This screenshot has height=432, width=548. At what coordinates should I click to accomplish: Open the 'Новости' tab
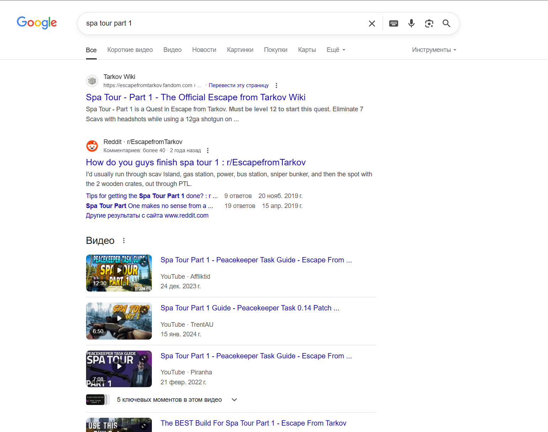coord(204,50)
